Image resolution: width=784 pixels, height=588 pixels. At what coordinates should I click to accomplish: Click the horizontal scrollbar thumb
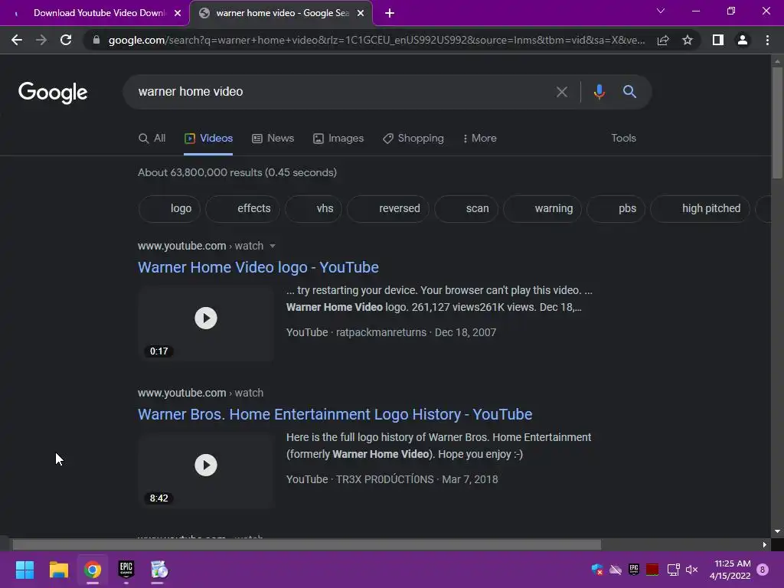click(306, 544)
